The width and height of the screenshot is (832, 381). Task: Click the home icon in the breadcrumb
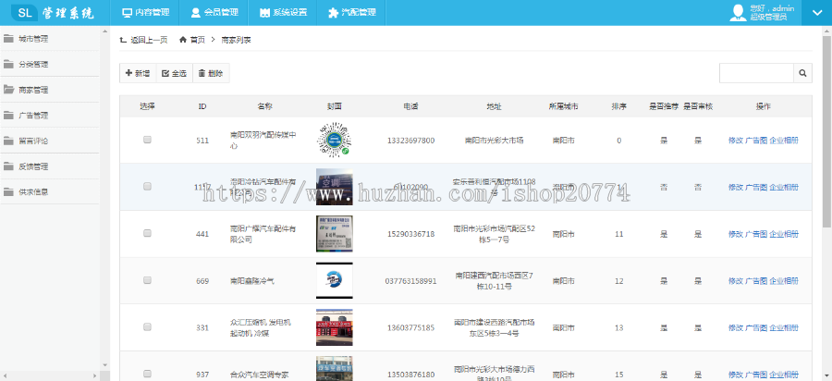tap(183, 41)
